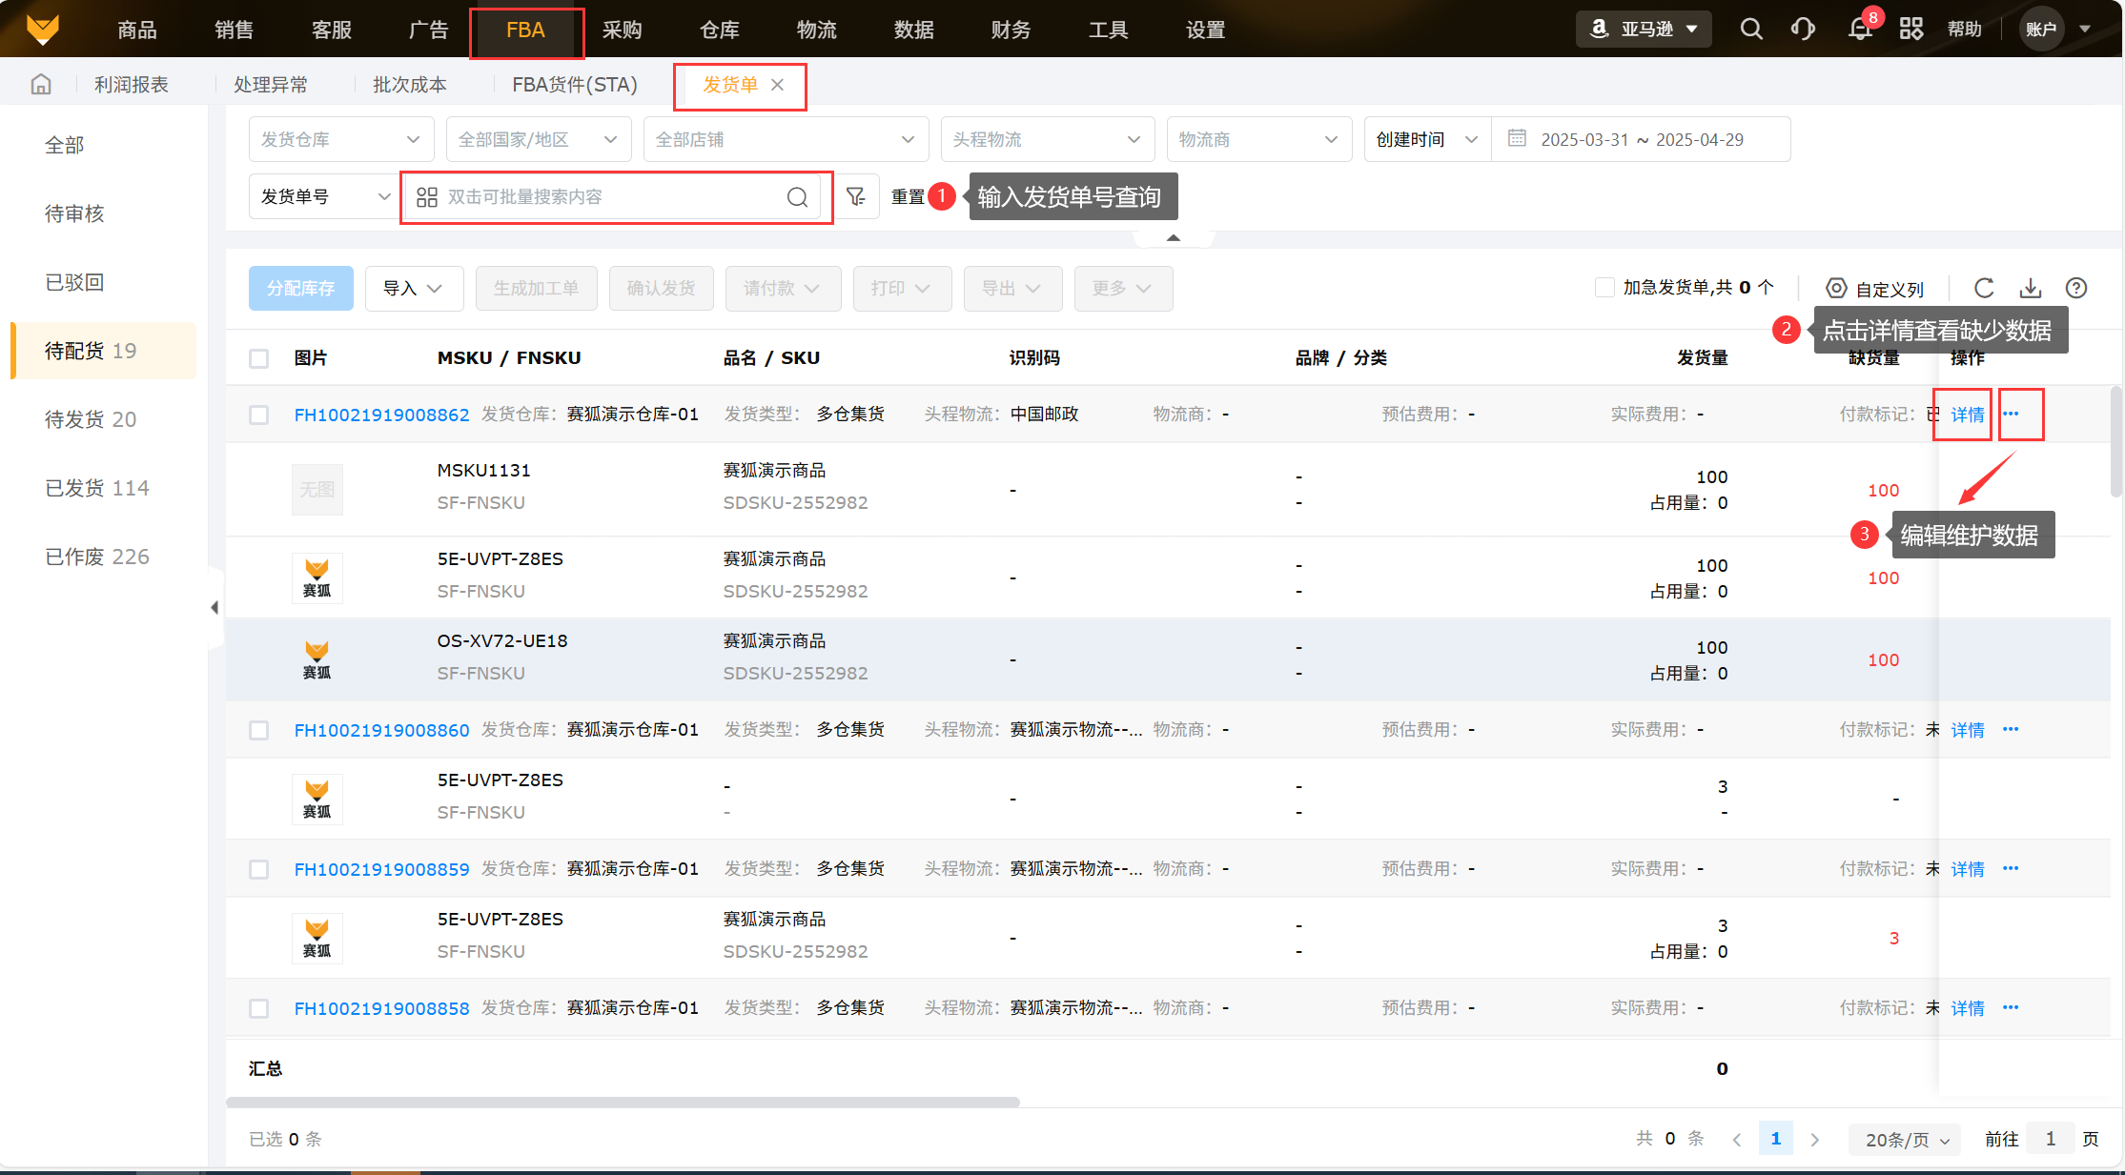Image resolution: width=2125 pixels, height=1175 pixels.
Task: Click 详情 for order FH10021919008859
Action: click(1967, 869)
